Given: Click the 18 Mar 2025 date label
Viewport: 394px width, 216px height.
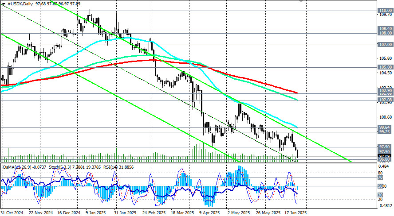Looking at the screenshot, I should (183, 213).
